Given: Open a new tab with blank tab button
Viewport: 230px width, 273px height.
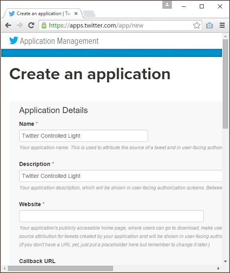Looking at the screenshot, I should [x=89, y=14].
